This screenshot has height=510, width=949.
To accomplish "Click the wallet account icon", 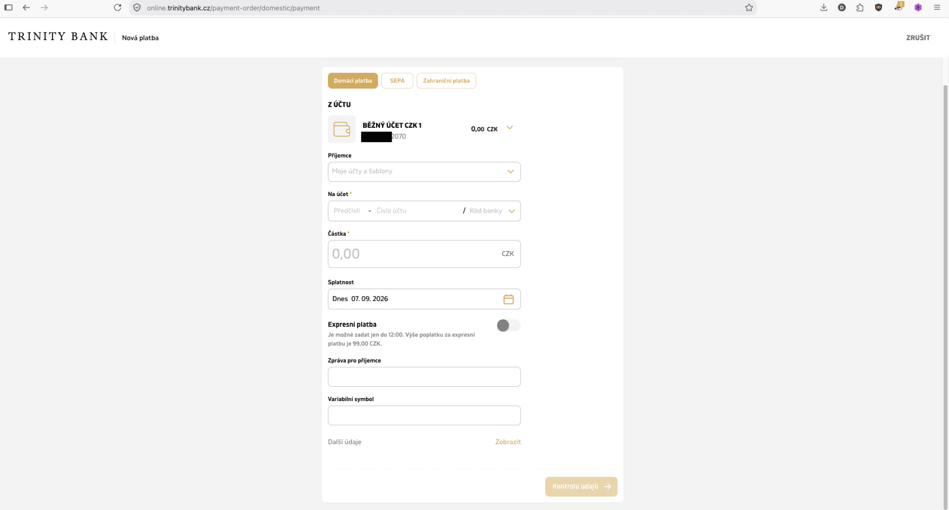I will point(342,129).
